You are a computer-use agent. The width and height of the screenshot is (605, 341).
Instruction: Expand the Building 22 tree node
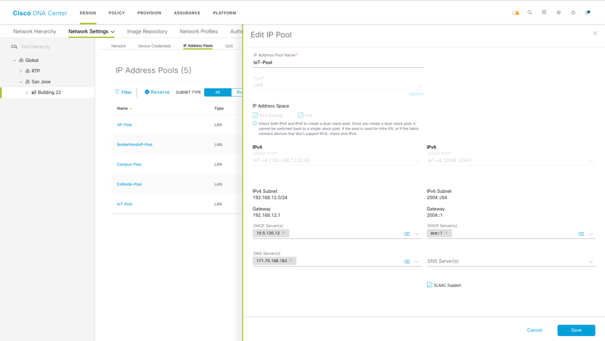27,93
